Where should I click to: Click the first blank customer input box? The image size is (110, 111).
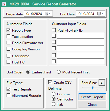(x=81, y=36)
